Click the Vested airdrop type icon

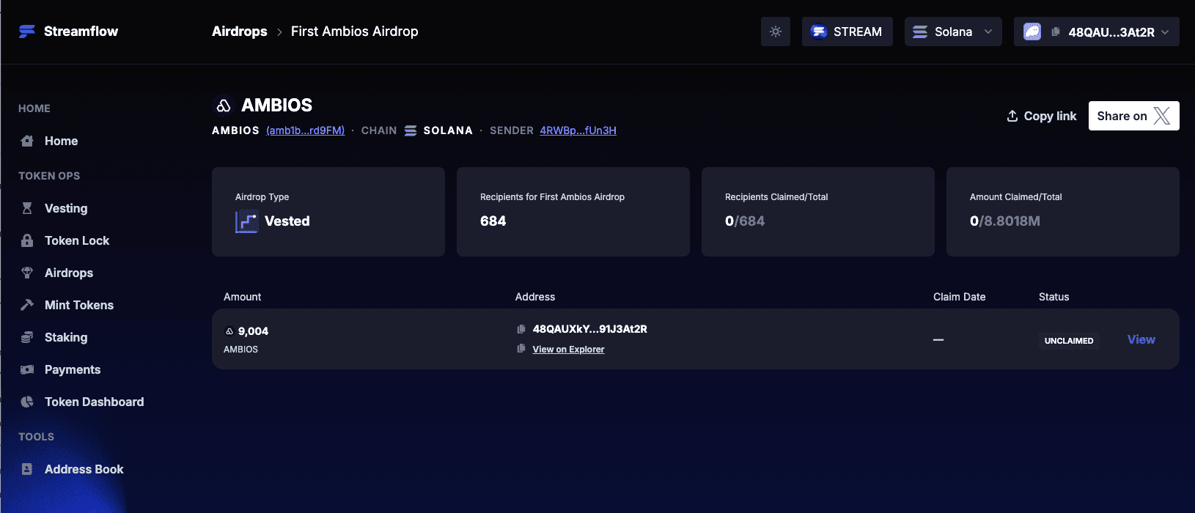click(x=247, y=221)
